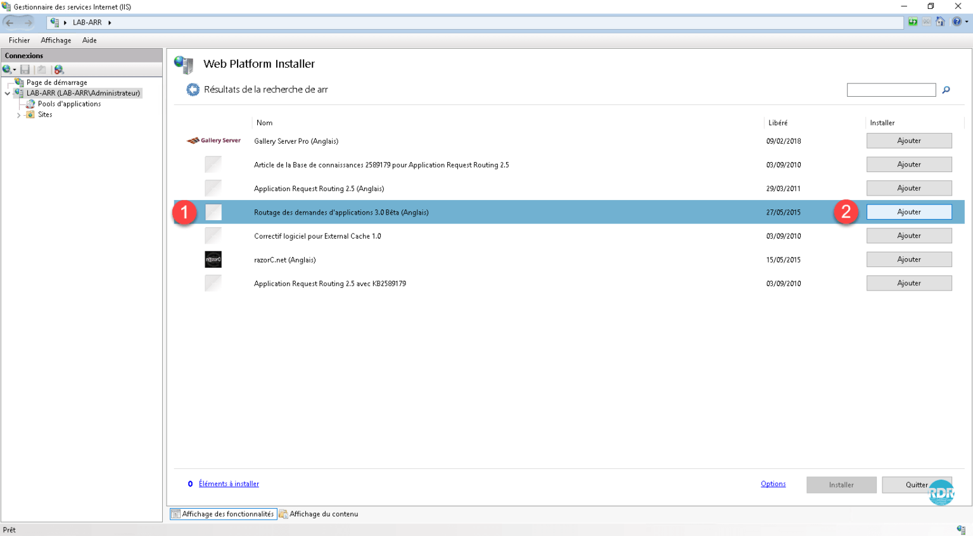This screenshot has width=973, height=536.
Task: Add Application Request Routing 2.5 (Anglais)
Action: (x=909, y=188)
